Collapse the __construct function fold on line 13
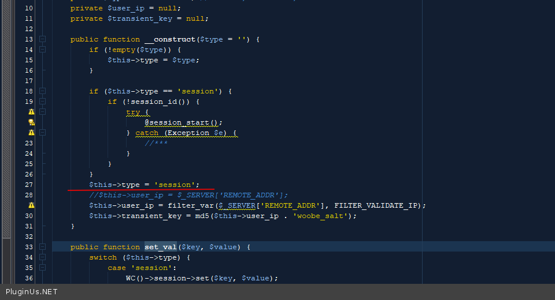The image size is (555, 300). (42, 39)
